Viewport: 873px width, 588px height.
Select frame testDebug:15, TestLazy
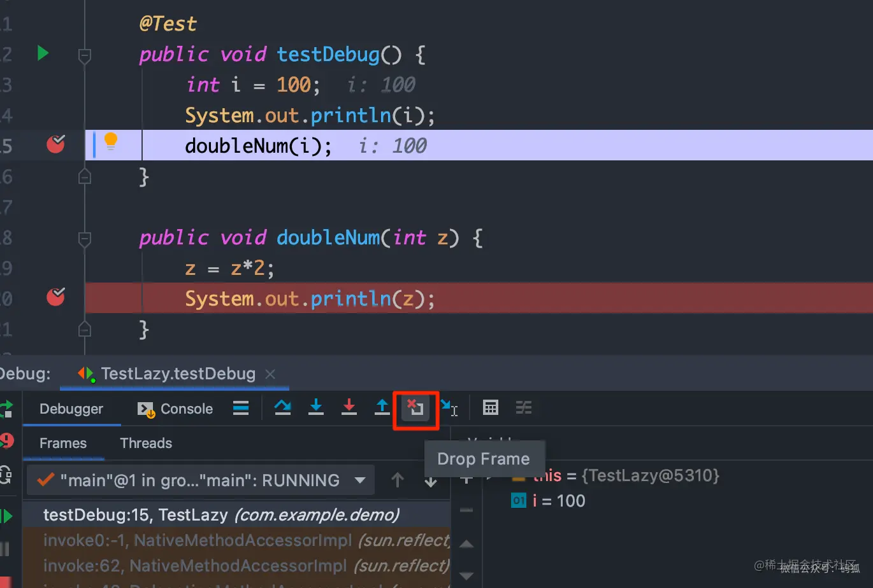(x=236, y=515)
